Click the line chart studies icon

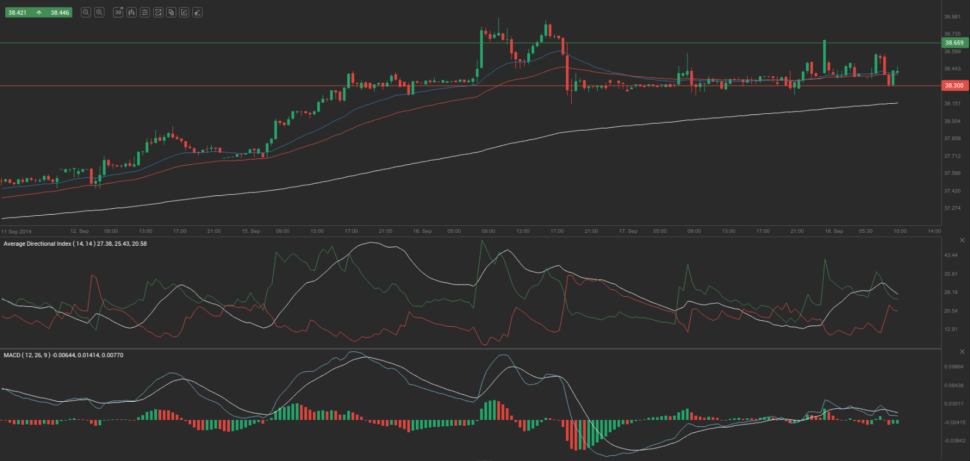(158, 12)
